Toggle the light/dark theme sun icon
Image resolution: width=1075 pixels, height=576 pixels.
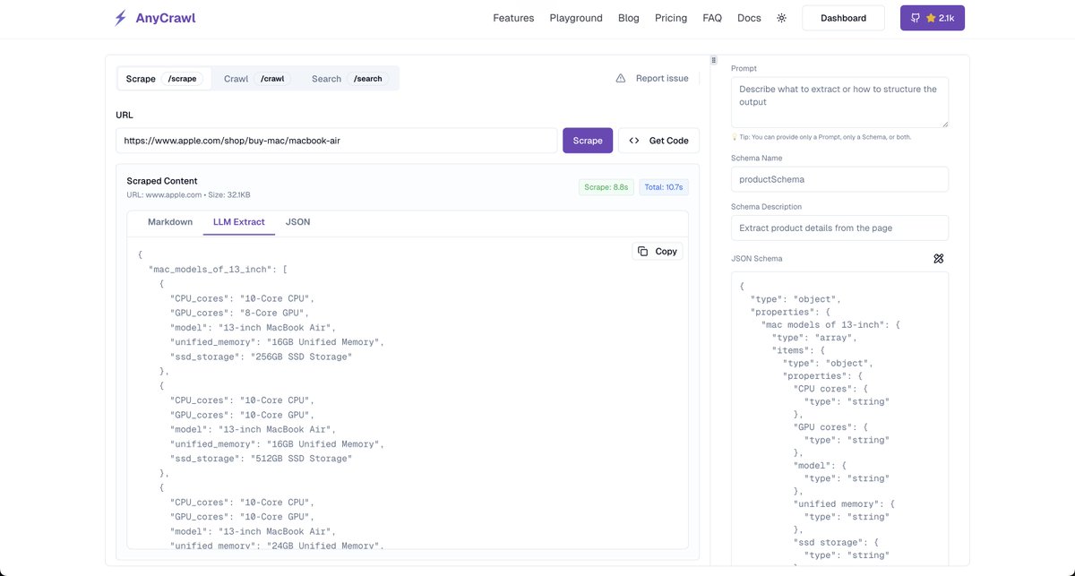pyautogui.click(x=781, y=18)
